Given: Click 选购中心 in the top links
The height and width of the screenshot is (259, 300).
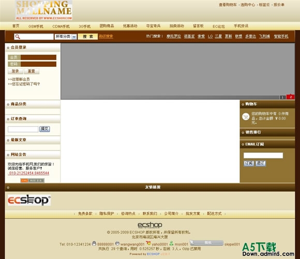Looking at the screenshot, I should pyautogui.click(x=248, y=5).
